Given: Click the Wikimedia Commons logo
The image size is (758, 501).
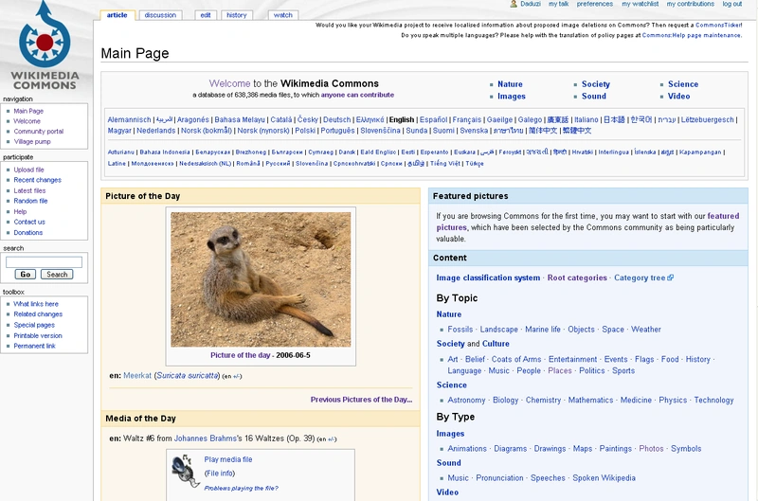Looking at the screenshot, I should pyautogui.click(x=45, y=45).
